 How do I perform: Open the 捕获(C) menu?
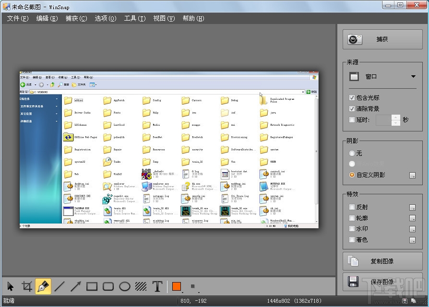(76, 18)
